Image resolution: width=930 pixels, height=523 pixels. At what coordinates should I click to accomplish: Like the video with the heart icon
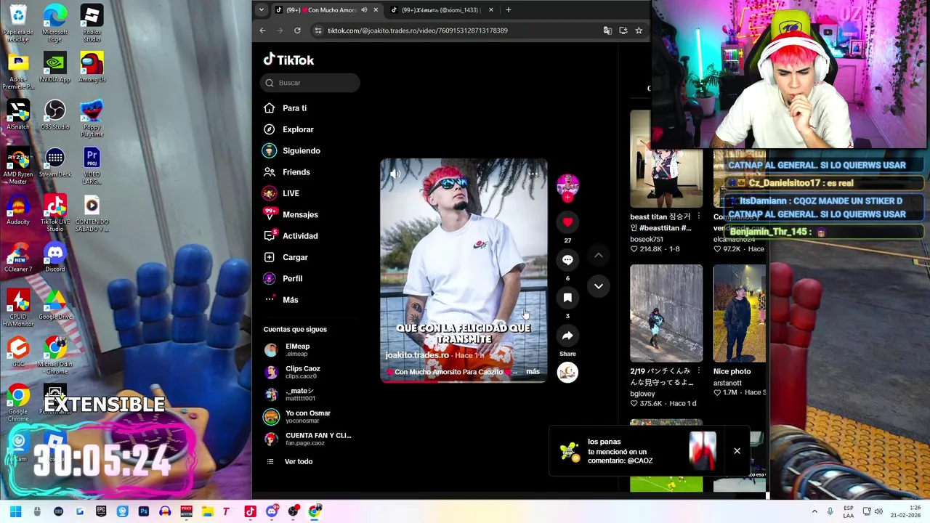pyautogui.click(x=567, y=222)
